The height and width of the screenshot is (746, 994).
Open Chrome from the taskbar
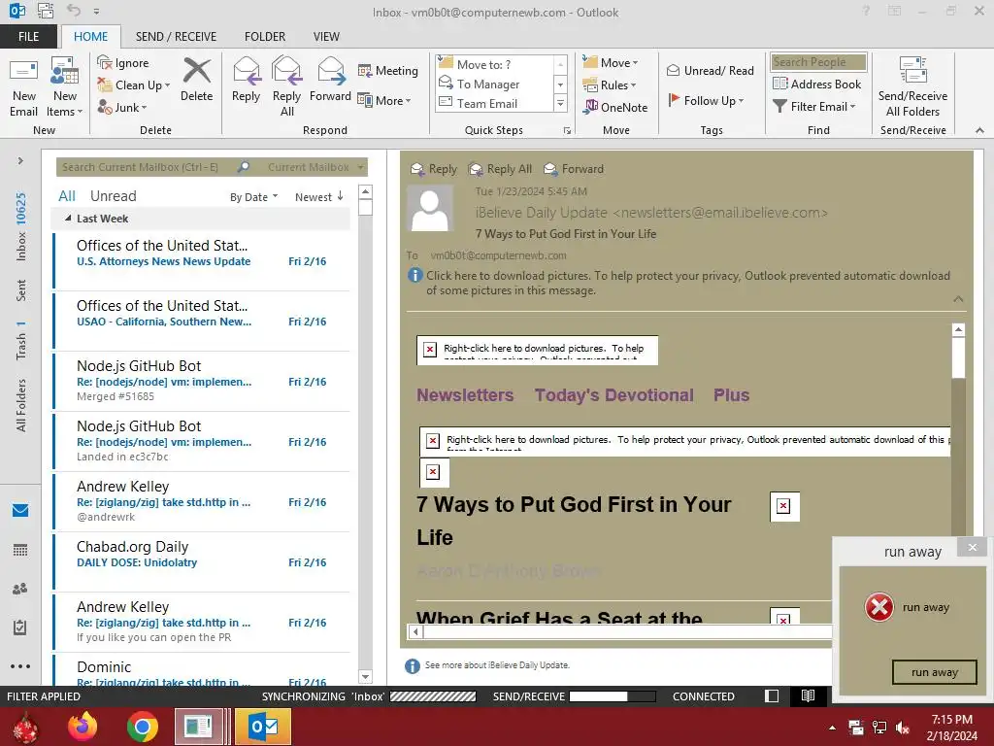(x=142, y=727)
